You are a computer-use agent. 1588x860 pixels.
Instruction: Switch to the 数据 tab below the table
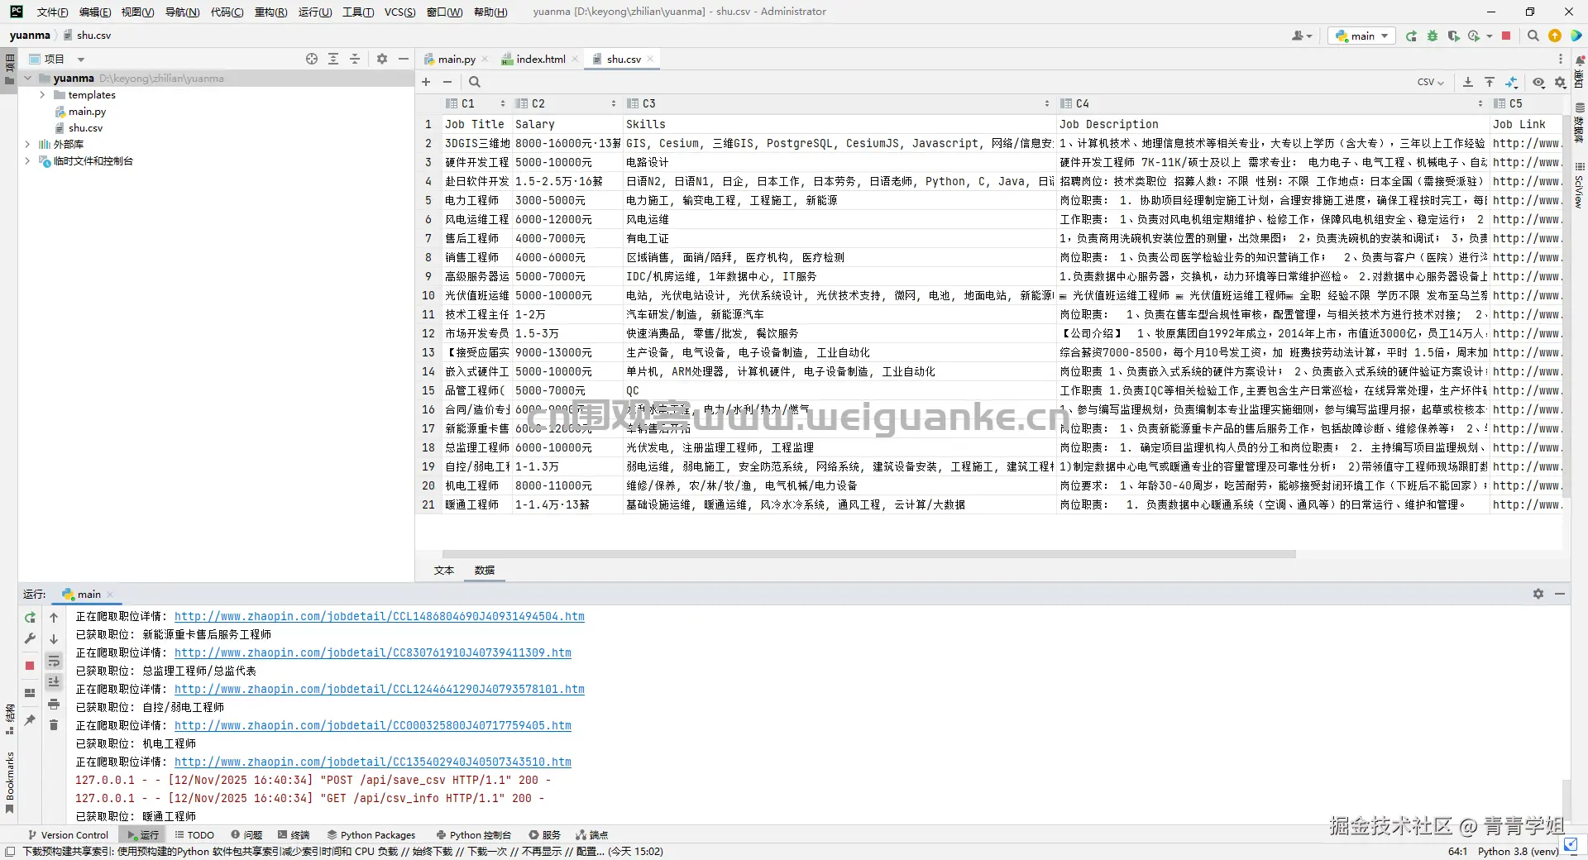485,570
